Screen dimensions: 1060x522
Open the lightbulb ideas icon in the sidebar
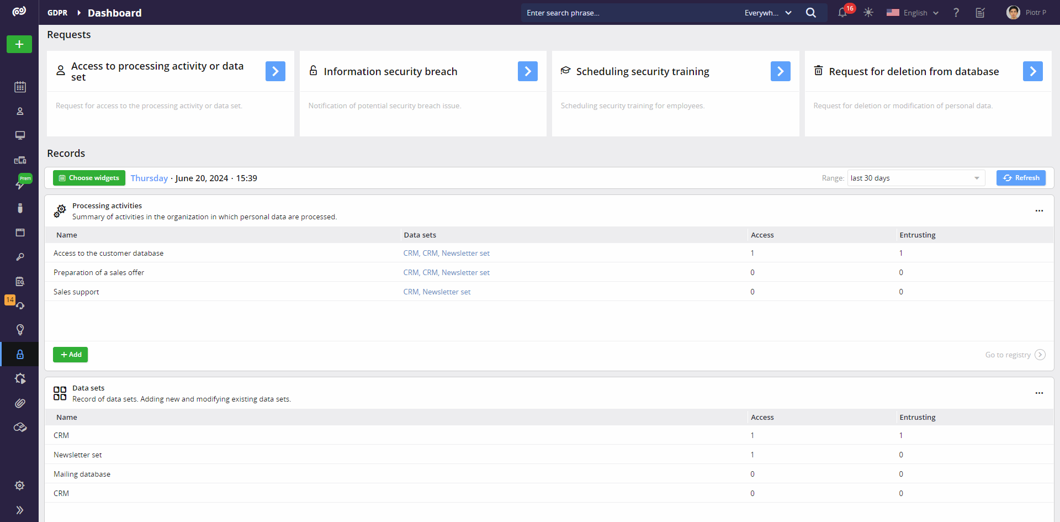point(20,330)
